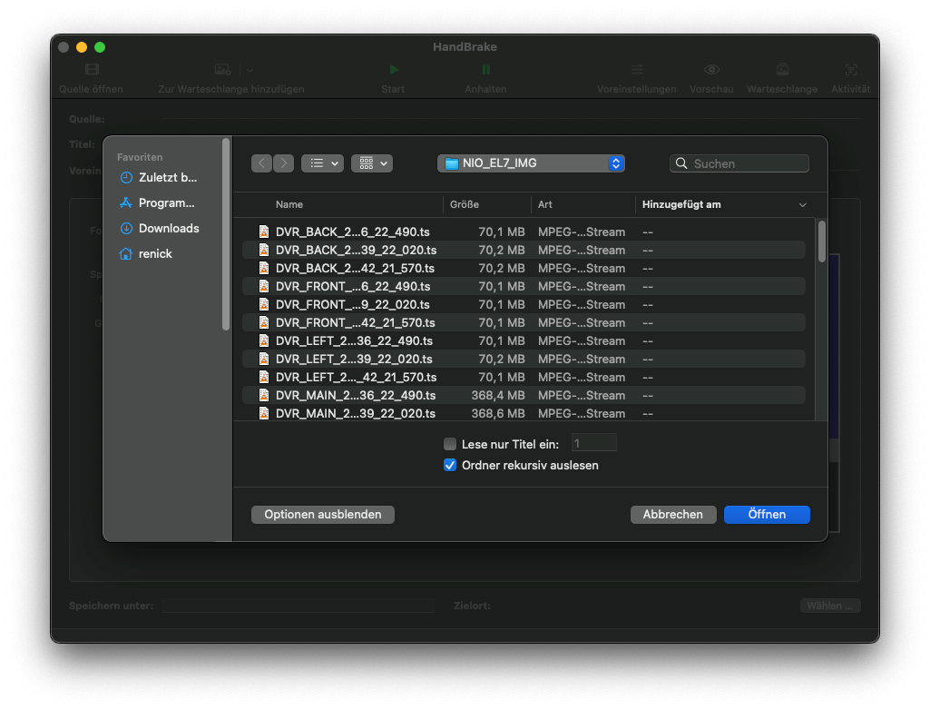
Task: Select file DVR_BACK_2...39_22_020.ts
Action: point(524,250)
